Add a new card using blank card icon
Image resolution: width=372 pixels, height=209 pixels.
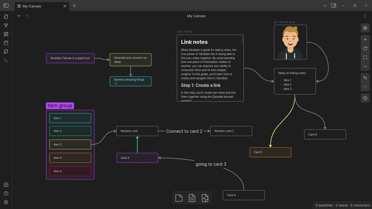click(179, 198)
